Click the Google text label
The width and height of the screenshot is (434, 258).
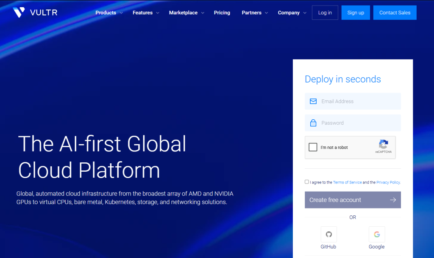pyautogui.click(x=376, y=247)
